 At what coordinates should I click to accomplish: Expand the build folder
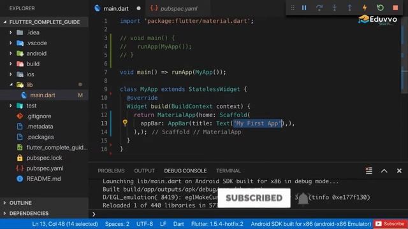pos(11,64)
